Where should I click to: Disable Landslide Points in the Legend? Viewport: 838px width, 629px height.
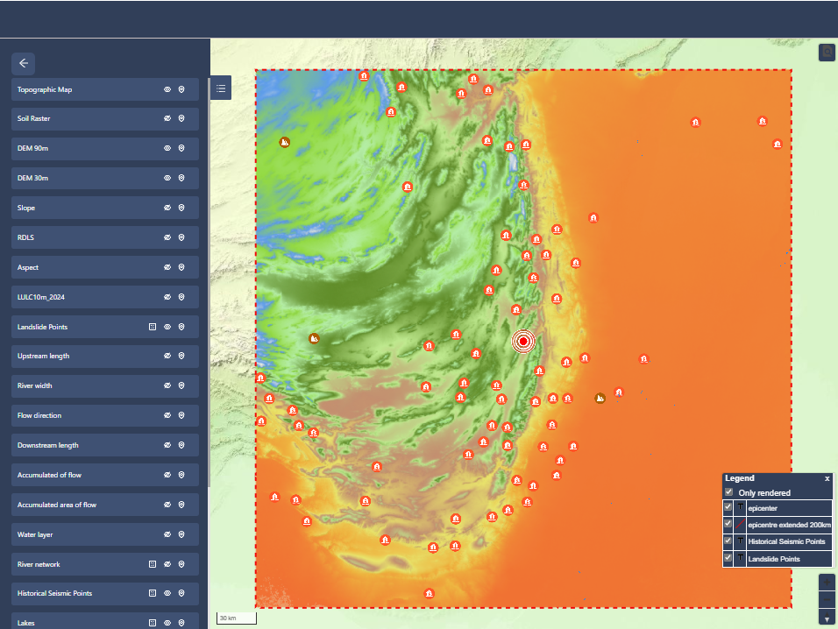tap(728, 558)
